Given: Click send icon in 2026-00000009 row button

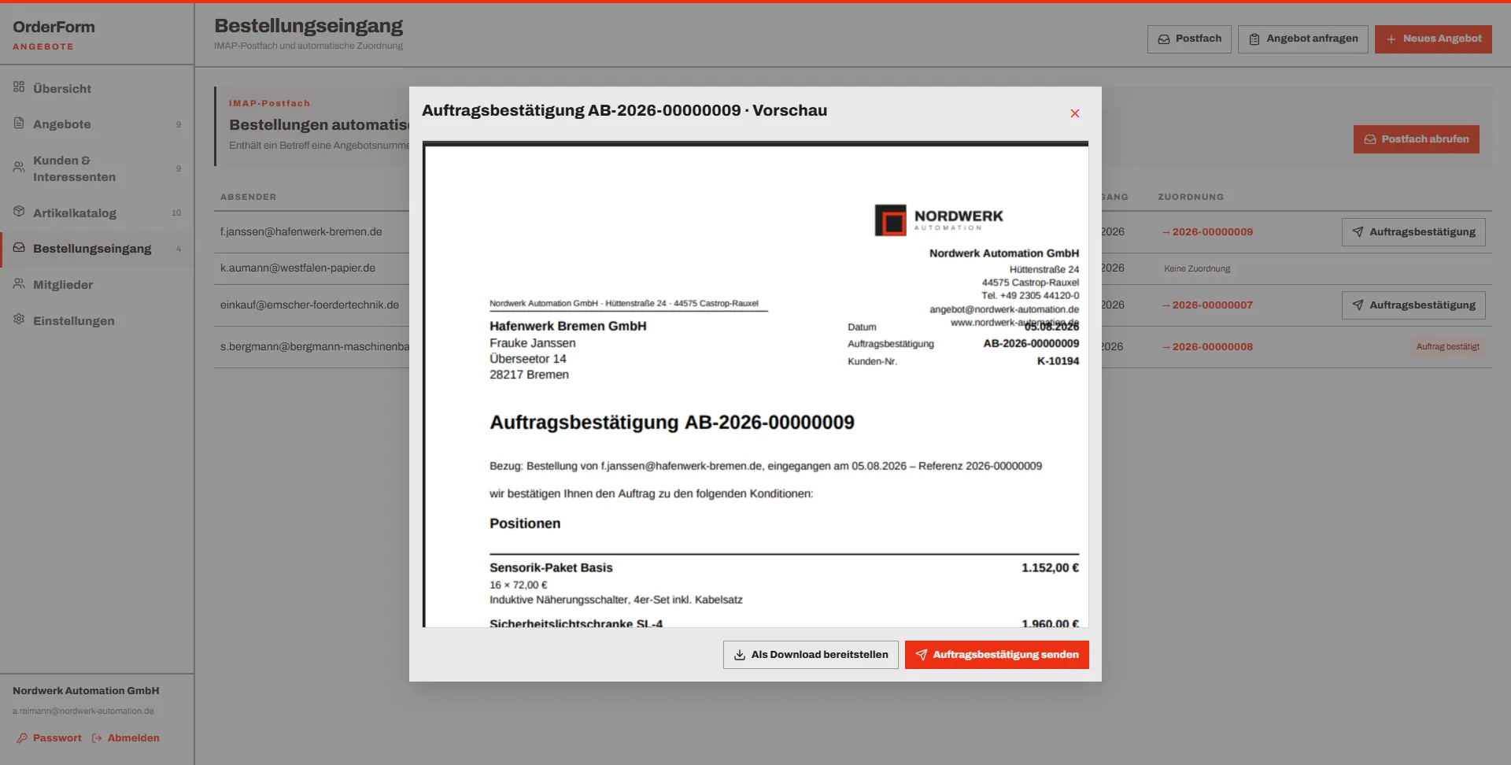Looking at the screenshot, I should pos(1358,232).
